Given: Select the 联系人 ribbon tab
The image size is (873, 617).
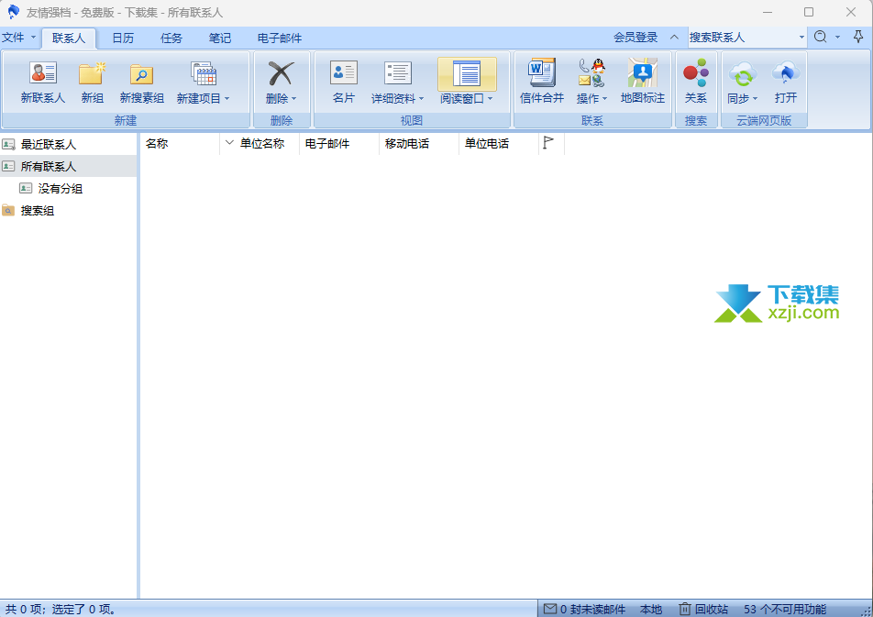Looking at the screenshot, I should (69, 38).
